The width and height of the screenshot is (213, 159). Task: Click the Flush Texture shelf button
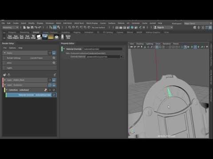pos(10,37)
